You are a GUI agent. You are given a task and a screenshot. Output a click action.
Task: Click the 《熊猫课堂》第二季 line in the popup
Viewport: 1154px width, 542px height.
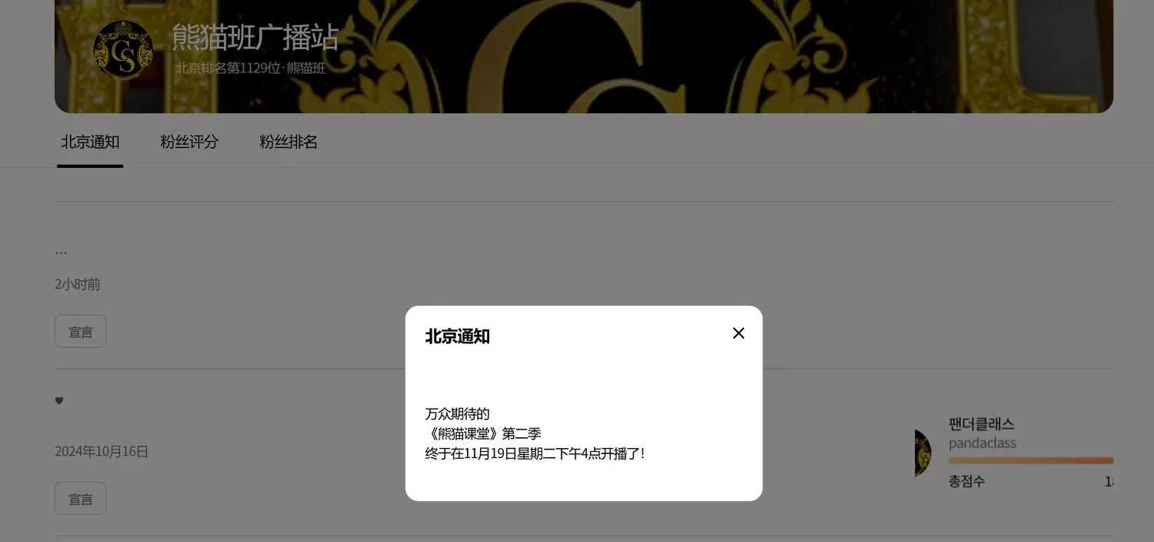[483, 433]
